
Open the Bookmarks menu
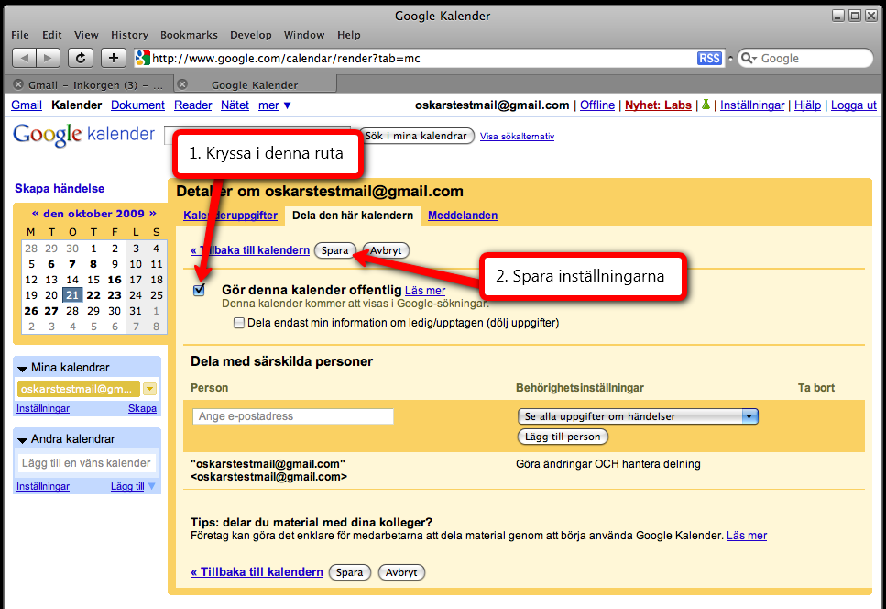(x=189, y=35)
